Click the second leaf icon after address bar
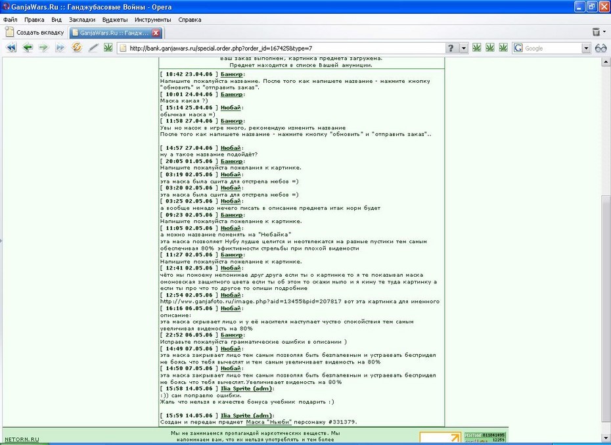Viewport: 611px width, 445px height. (x=490, y=47)
